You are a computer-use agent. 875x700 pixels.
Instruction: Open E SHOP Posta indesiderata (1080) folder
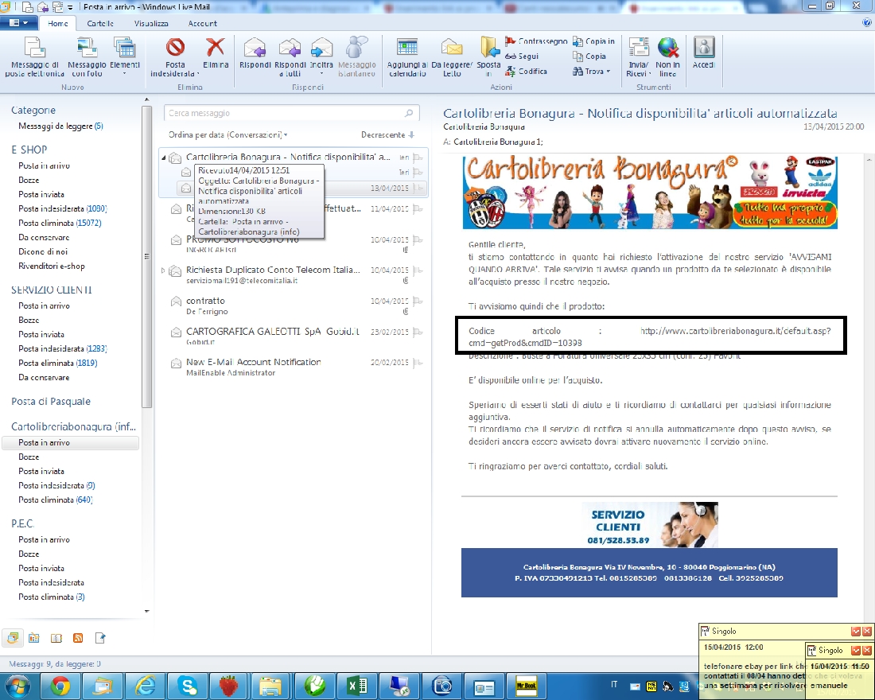63,208
